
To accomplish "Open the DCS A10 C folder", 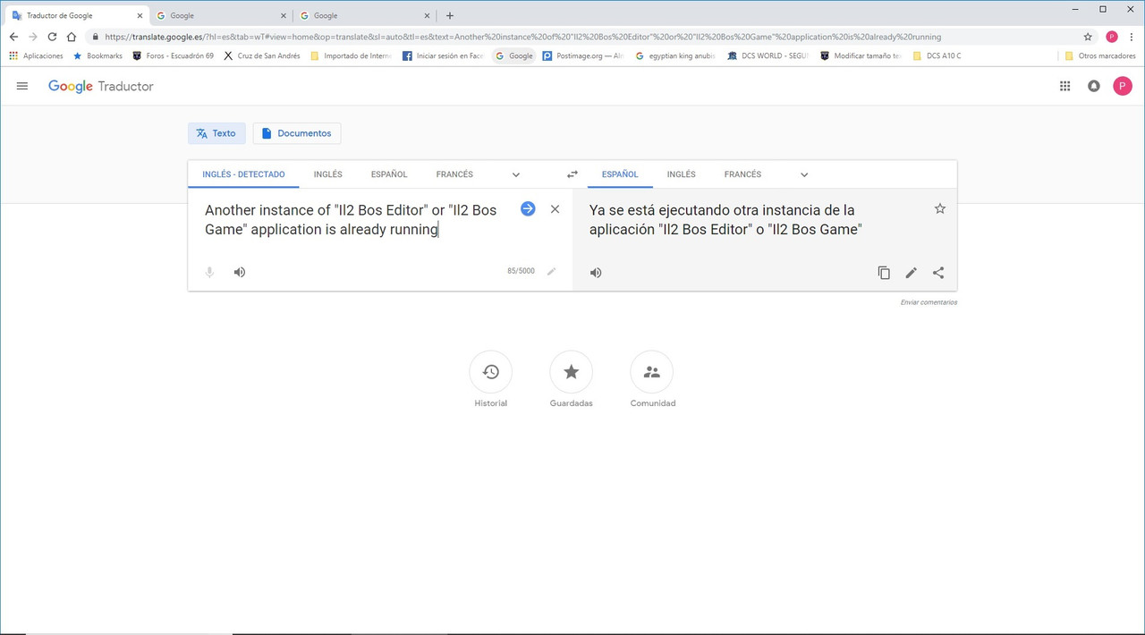I will [937, 55].
